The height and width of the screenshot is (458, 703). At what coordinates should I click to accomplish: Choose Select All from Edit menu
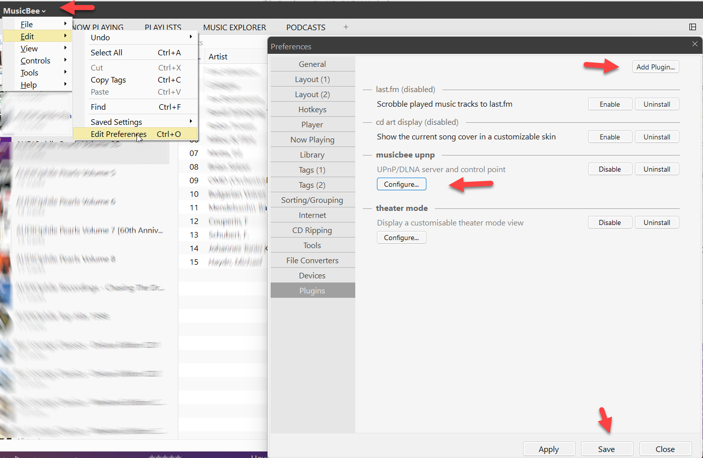[136, 52]
